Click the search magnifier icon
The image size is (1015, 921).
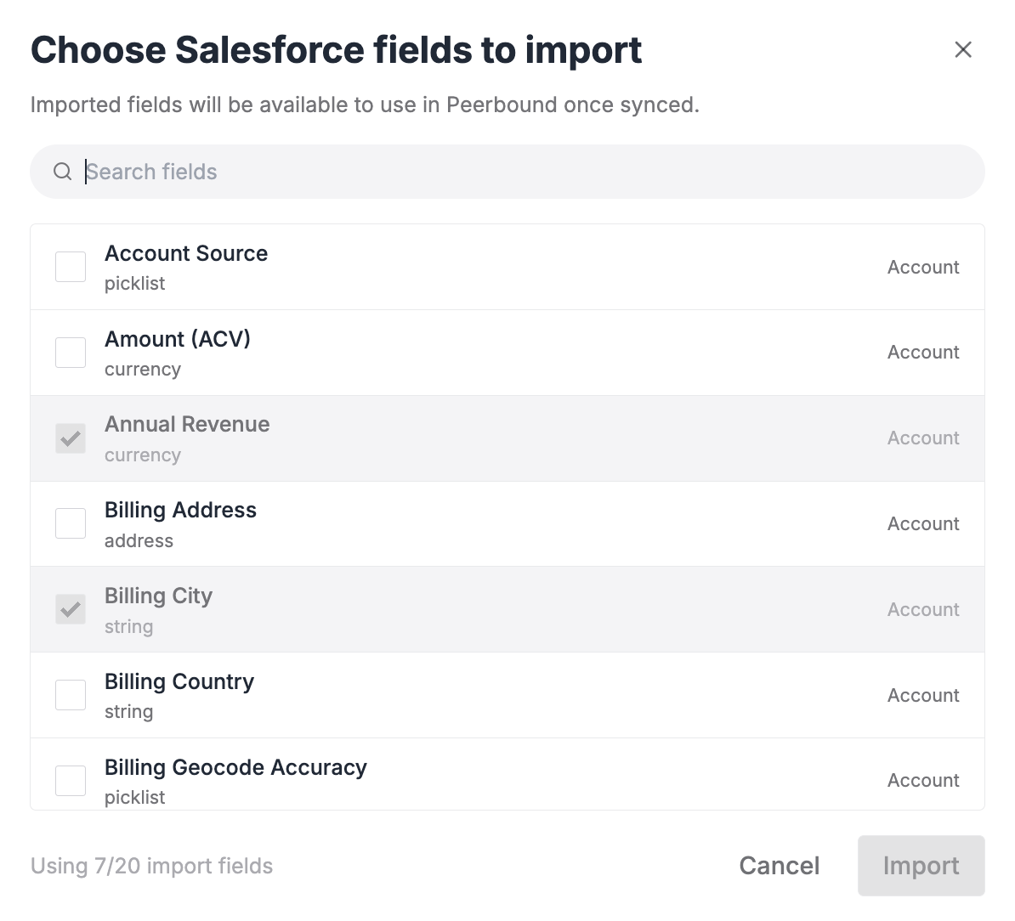click(62, 172)
